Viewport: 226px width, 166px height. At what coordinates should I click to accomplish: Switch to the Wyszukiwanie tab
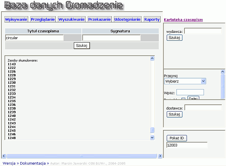pyautogui.click(x=72, y=19)
